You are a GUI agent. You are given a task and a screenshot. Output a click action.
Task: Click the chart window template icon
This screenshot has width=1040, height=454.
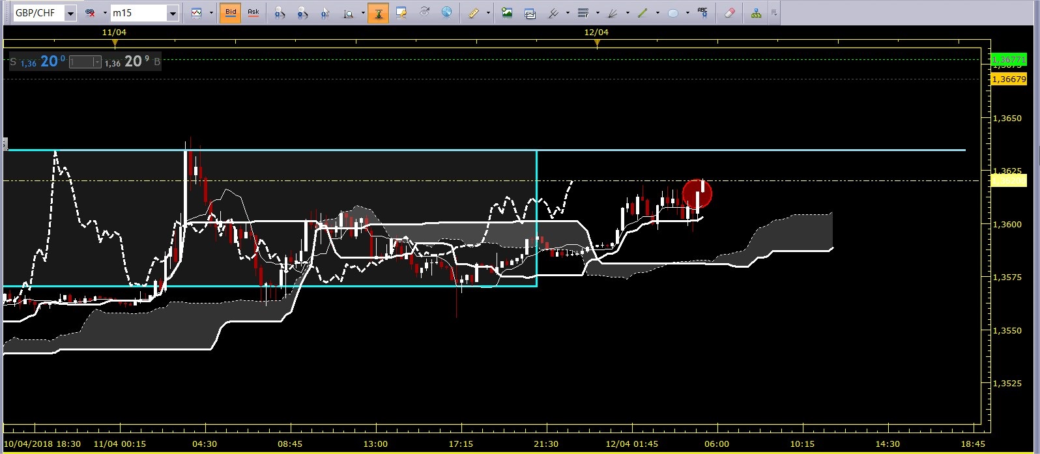530,12
